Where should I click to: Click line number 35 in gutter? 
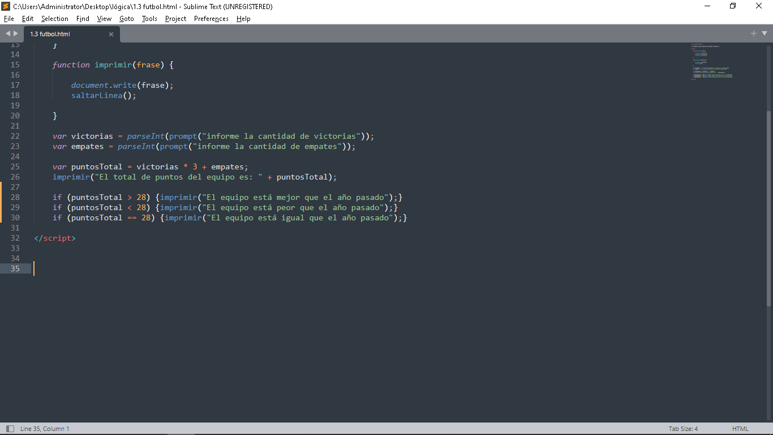(15, 268)
